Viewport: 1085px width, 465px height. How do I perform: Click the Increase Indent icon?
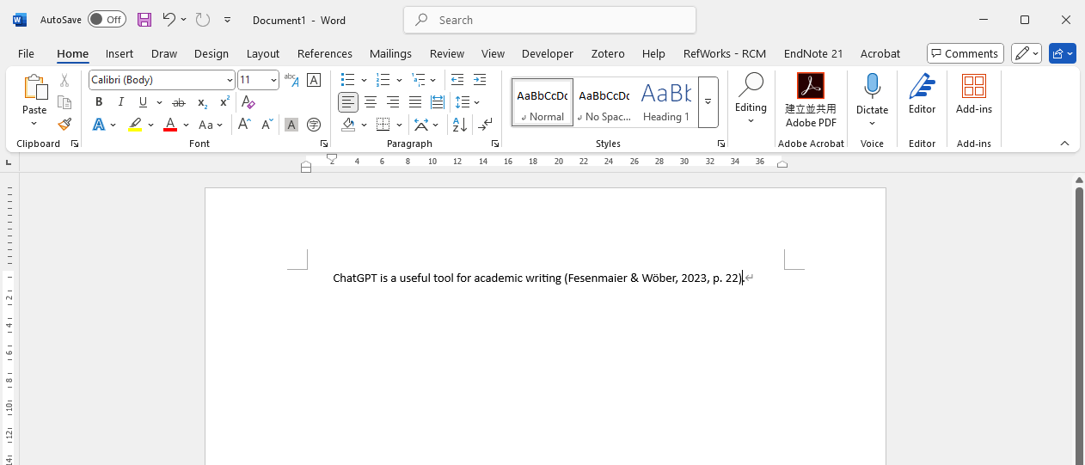pyautogui.click(x=479, y=80)
